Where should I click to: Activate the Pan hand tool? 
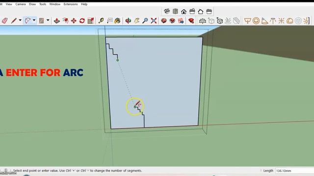(x=137, y=21)
